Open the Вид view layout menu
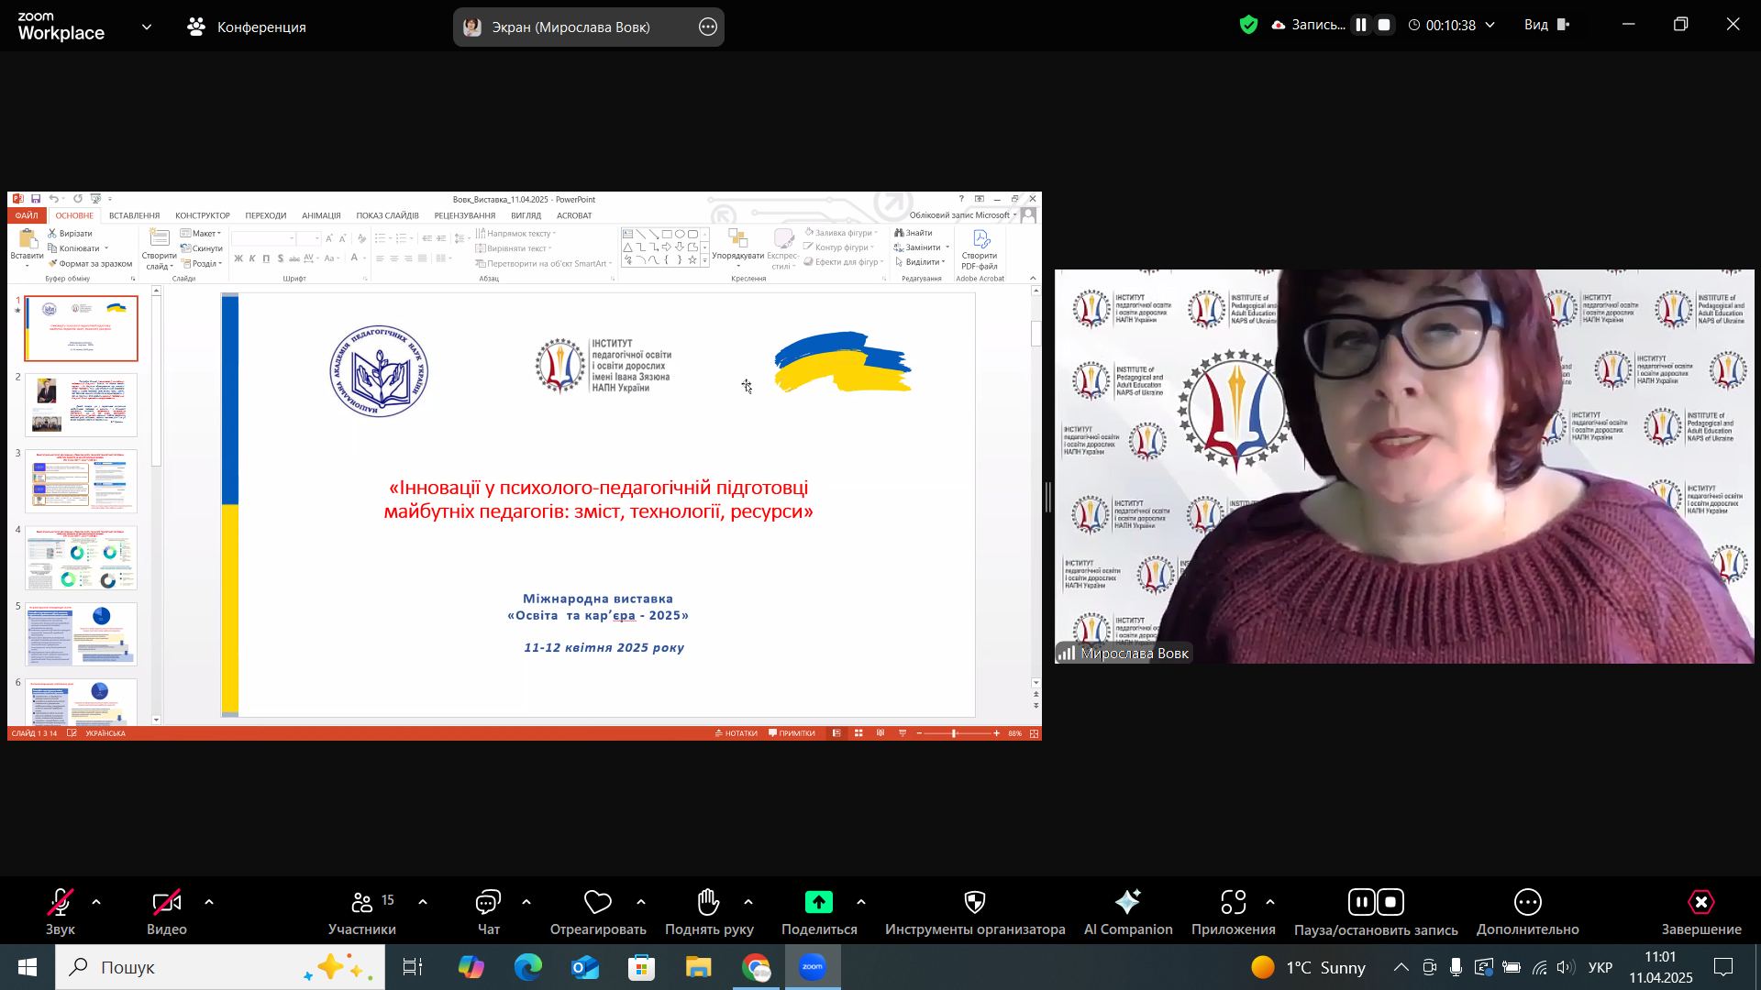 [x=1548, y=26]
